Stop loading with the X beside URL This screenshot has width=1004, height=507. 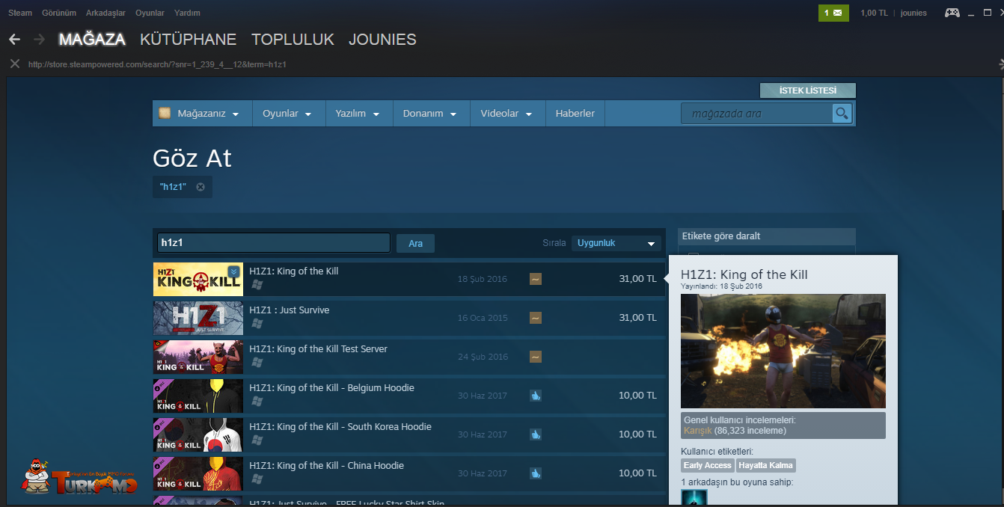[14, 64]
